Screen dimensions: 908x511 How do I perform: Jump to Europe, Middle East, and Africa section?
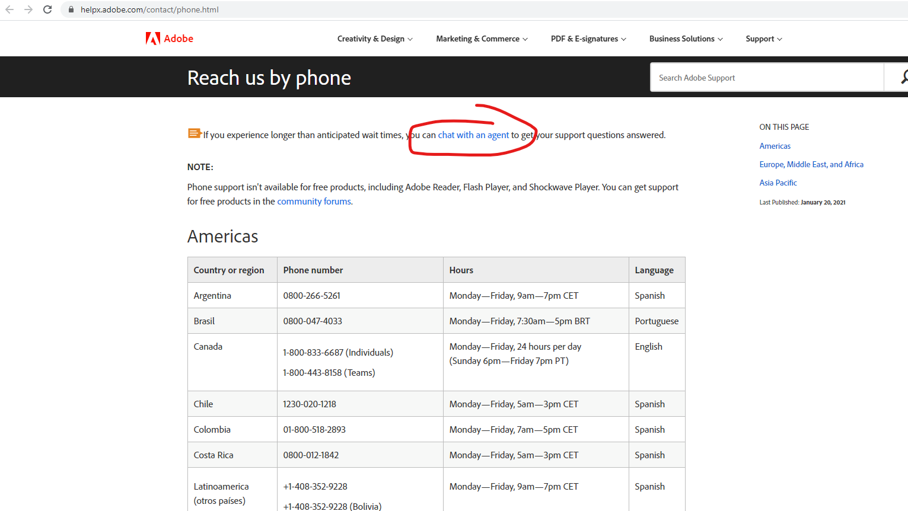[811, 164]
